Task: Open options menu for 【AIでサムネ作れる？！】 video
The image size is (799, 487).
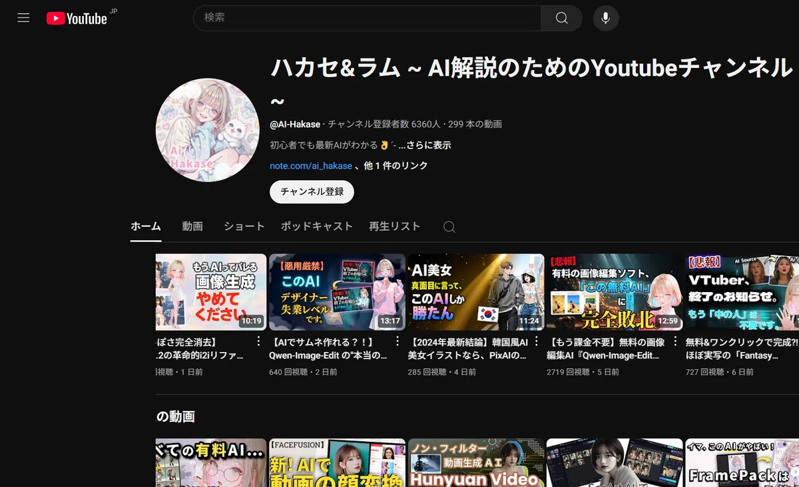Action: pos(398,341)
